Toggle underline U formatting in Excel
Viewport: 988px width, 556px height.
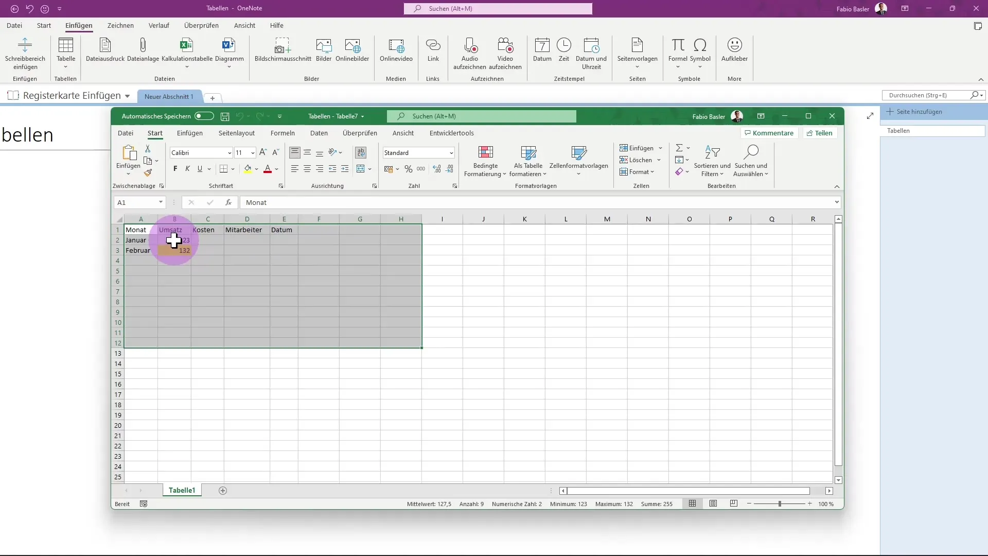coord(200,169)
